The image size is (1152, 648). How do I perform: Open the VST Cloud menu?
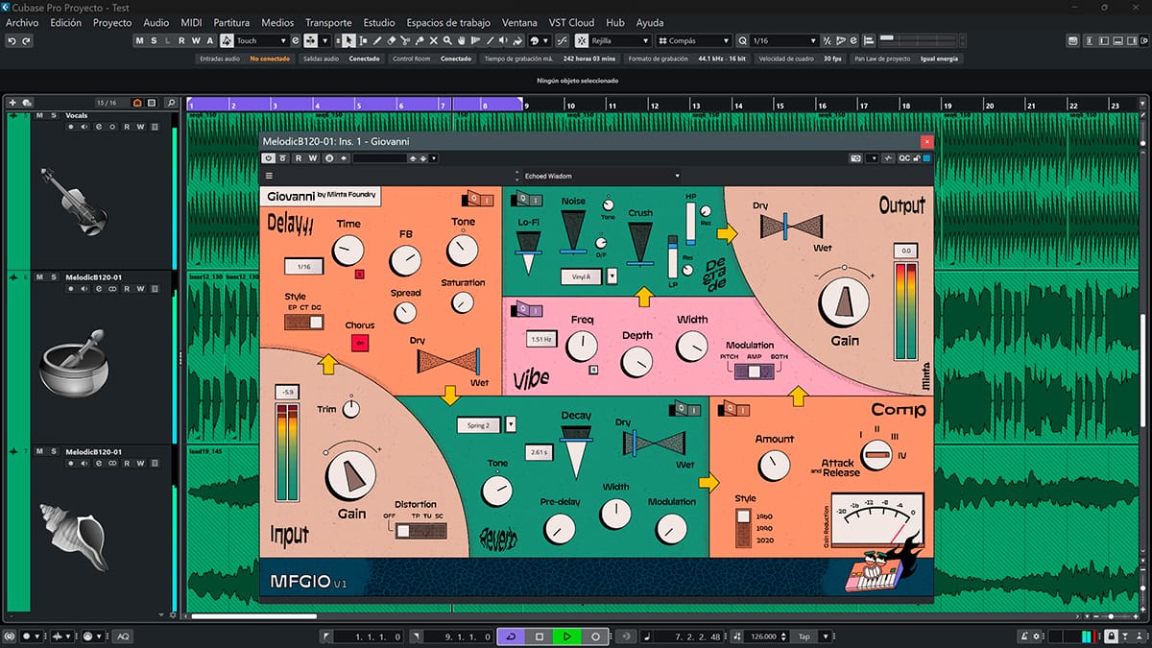tap(573, 22)
